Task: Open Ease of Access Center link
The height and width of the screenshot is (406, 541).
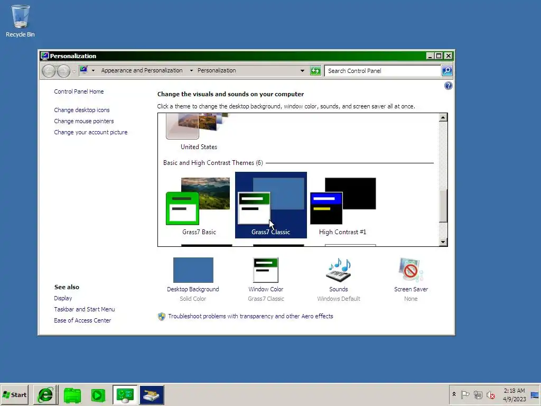Action: pyautogui.click(x=82, y=320)
